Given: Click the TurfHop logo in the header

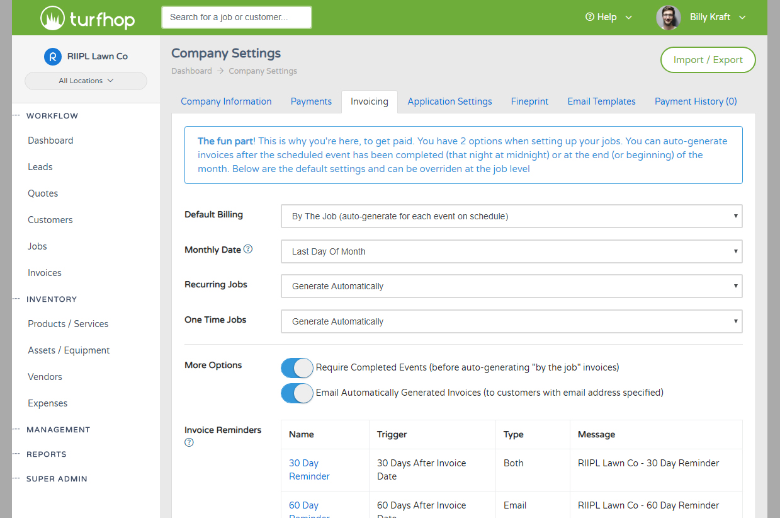Looking at the screenshot, I should click(x=87, y=18).
